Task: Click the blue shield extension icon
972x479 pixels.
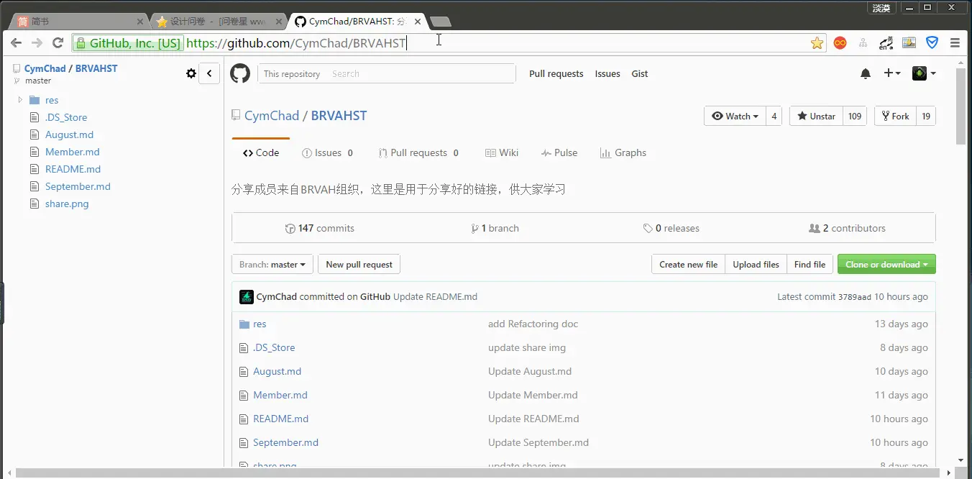Action: pyautogui.click(x=932, y=43)
